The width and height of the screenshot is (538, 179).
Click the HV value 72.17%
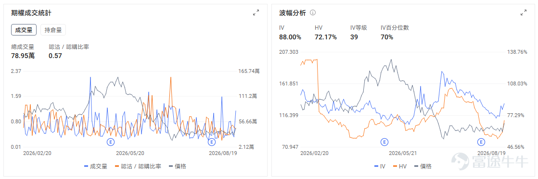tap(326, 37)
